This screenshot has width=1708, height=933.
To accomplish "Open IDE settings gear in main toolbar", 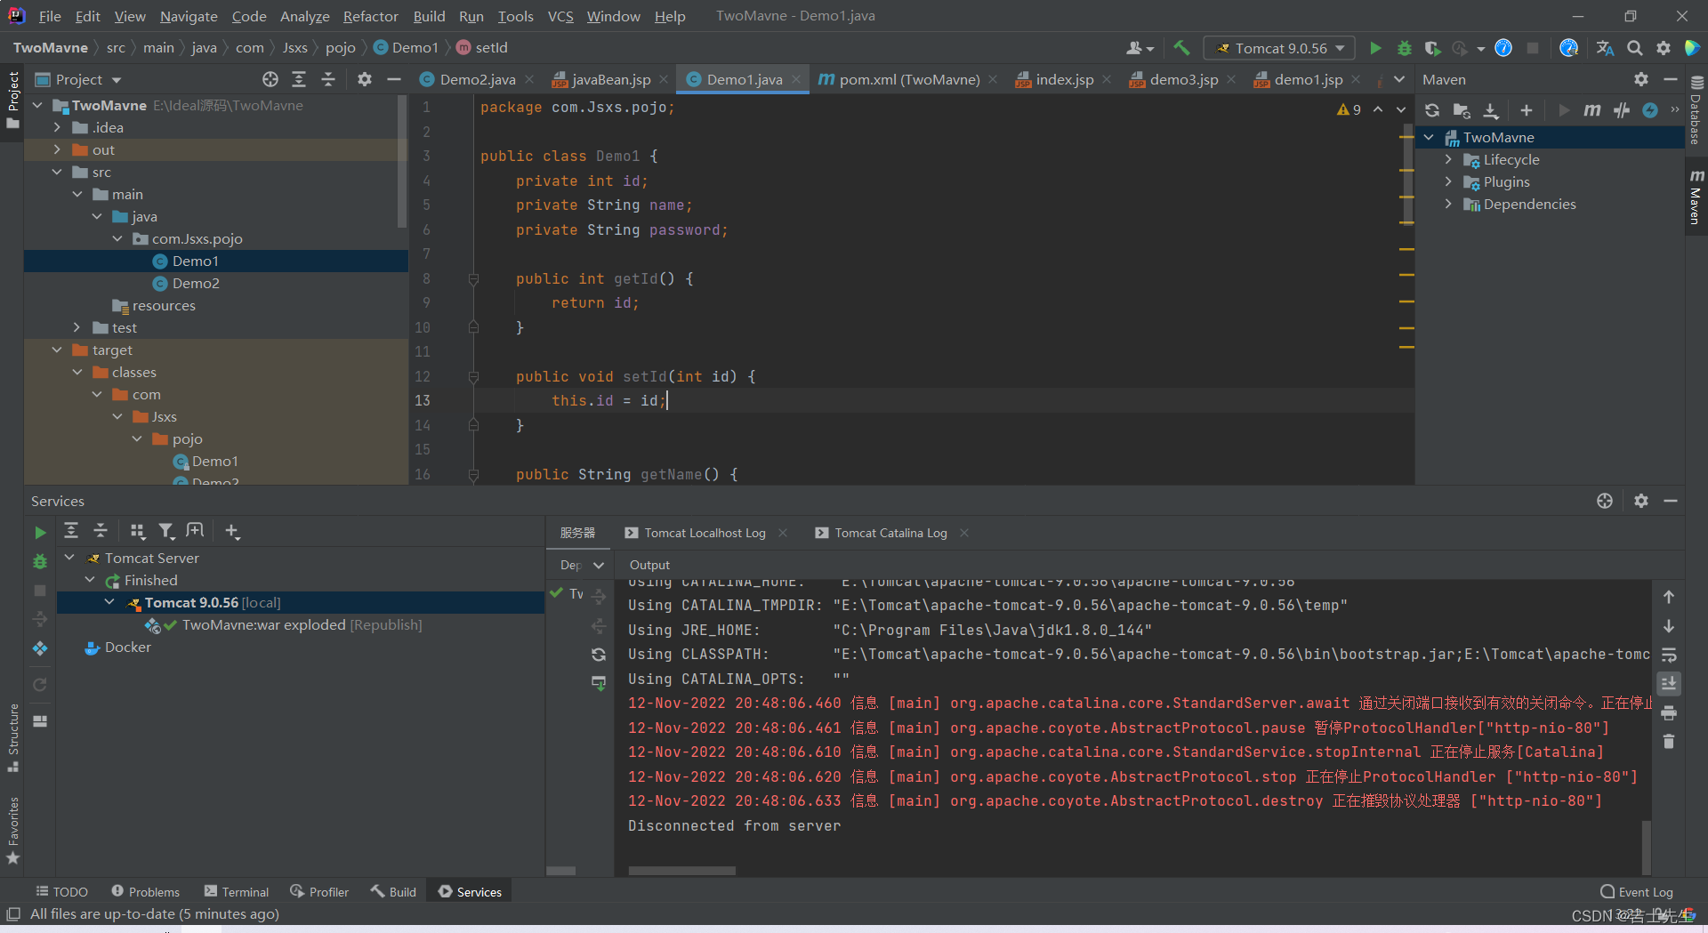I will (x=1663, y=48).
